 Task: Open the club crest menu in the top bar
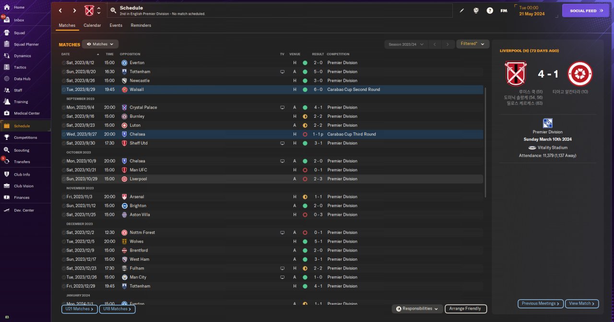pyautogui.click(x=89, y=10)
